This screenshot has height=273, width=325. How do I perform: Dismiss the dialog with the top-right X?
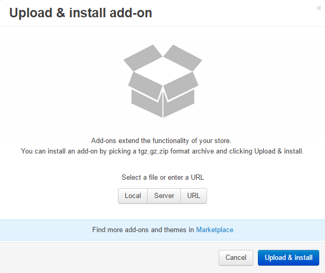pos(319,8)
